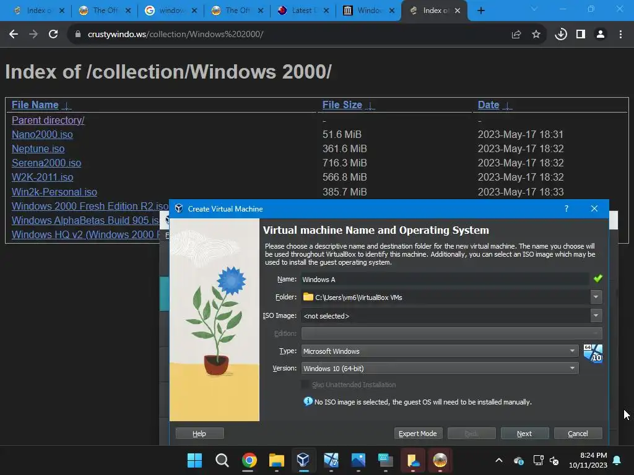The width and height of the screenshot is (634, 475).
Task: Click the notification bell in taskbar
Action: point(617,460)
